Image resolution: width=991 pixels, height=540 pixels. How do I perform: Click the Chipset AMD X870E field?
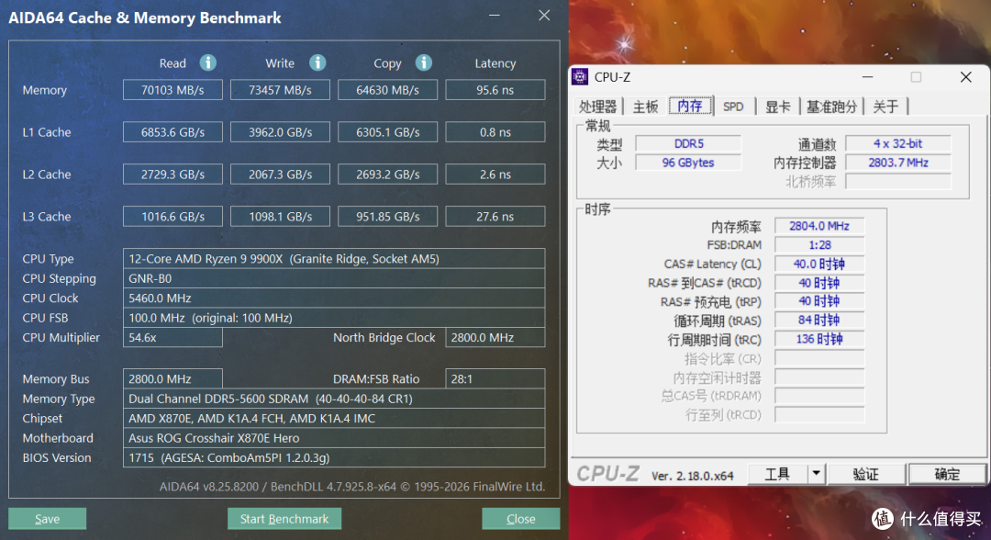[334, 418]
